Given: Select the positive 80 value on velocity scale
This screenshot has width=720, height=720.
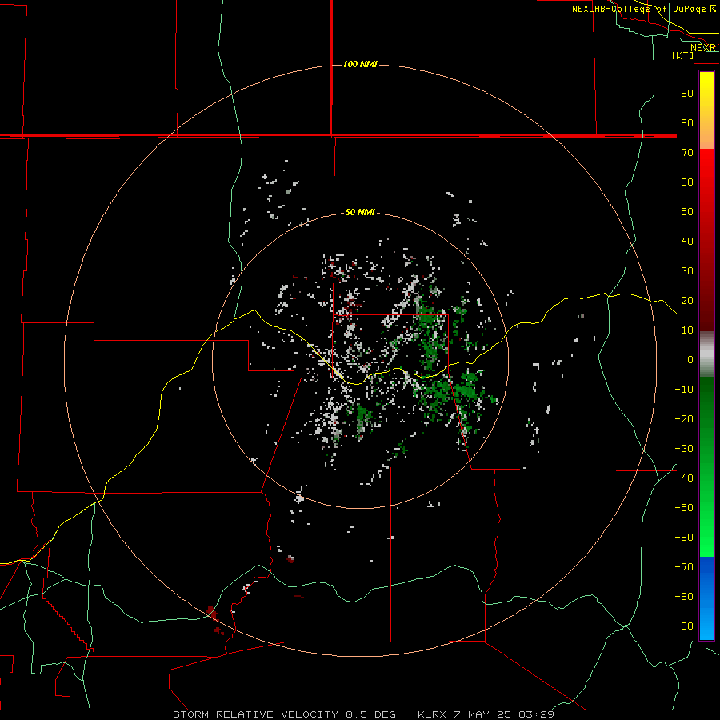Looking at the screenshot, I should [687, 122].
